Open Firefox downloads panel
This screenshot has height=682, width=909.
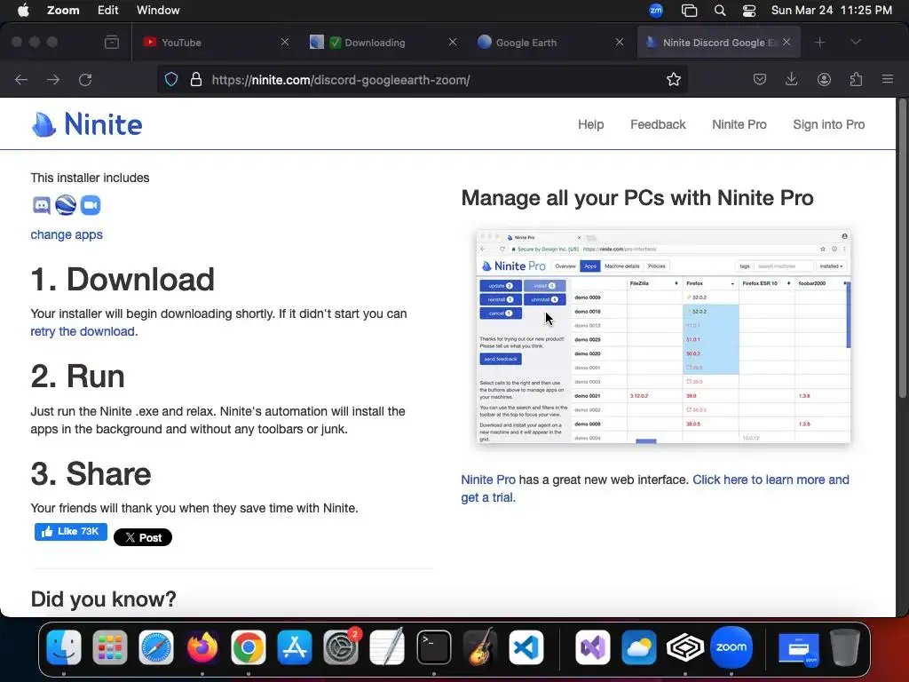click(x=791, y=79)
